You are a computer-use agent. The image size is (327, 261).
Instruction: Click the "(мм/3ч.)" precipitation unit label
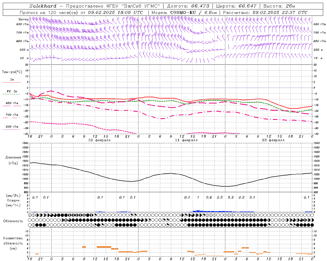13,195
